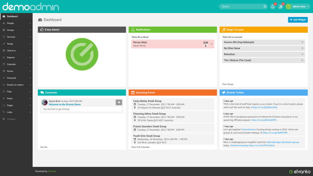Click Alyssa Buck's profile picture
Image resolution: width=313 pixels, height=176 pixels.
click(x=45, y=102)
